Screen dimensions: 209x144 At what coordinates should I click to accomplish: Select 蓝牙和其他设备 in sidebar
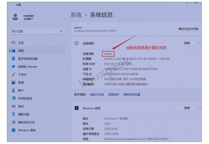click(37, 59)
